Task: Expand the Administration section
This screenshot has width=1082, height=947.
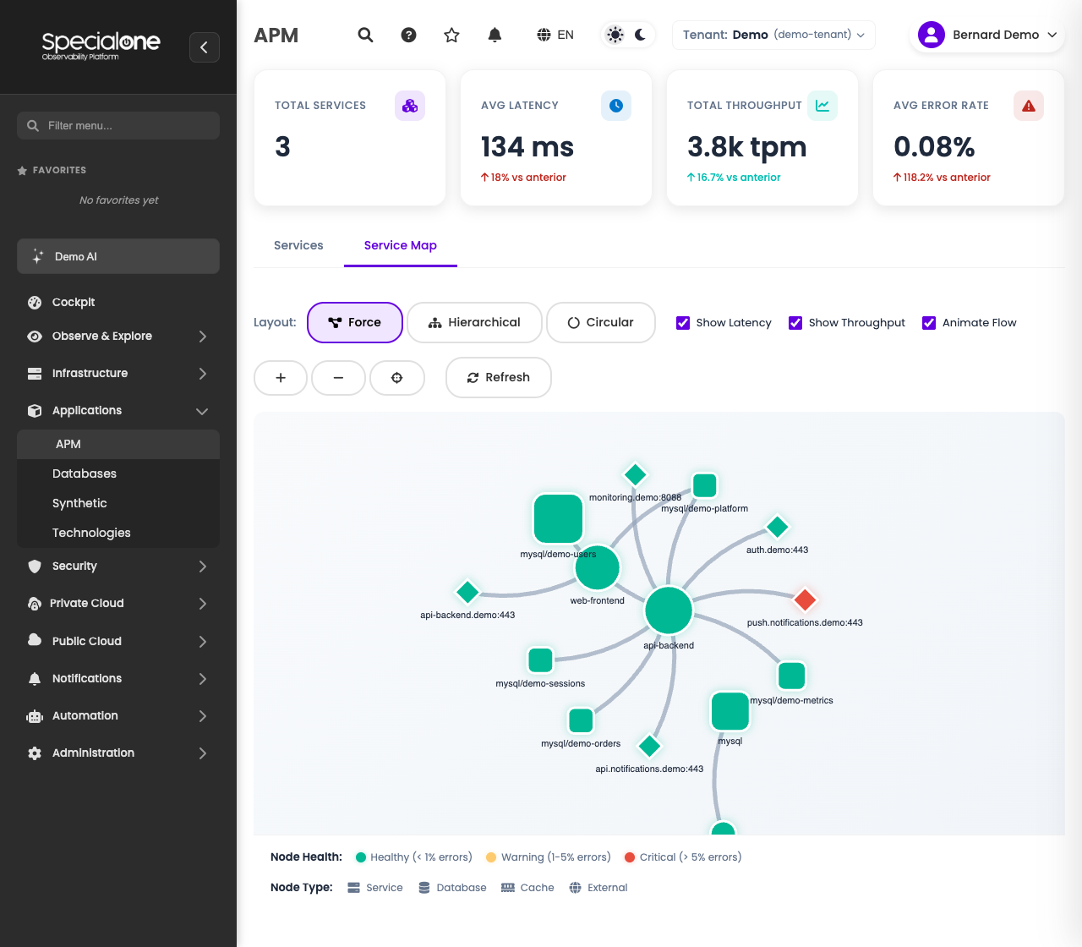Action: tap(118, 753)
